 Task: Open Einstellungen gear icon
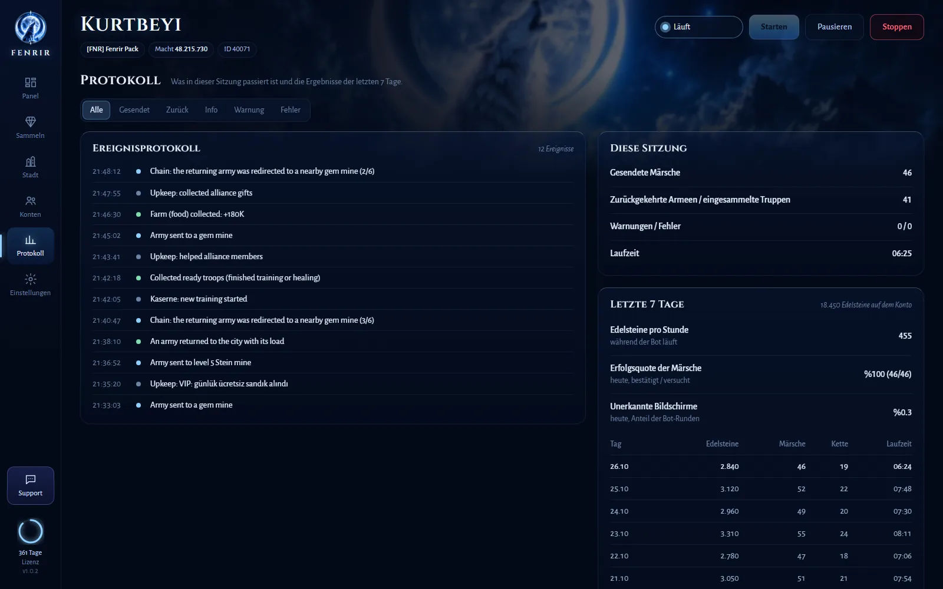tap(30, 279)
